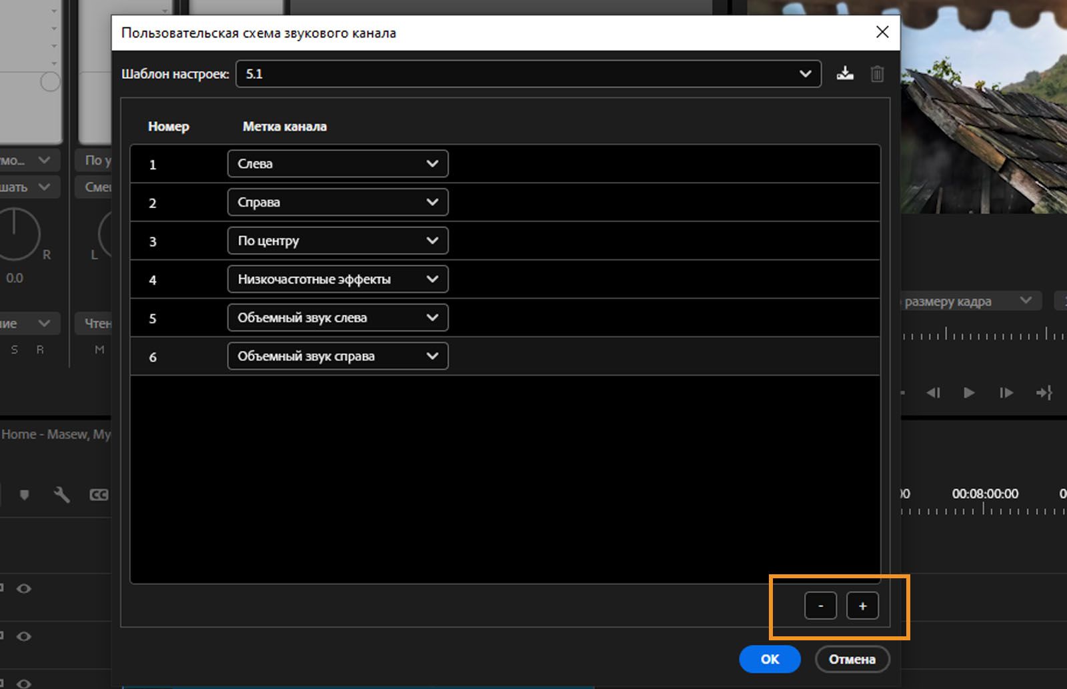Open the mixer dropdown ending in 'ие'
Screen dimensions: 1067x689
tap(30, 323)
